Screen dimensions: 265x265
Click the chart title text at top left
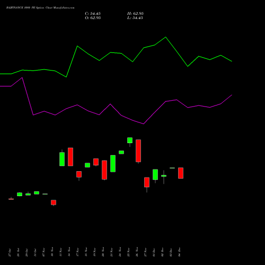pos(40,8)
